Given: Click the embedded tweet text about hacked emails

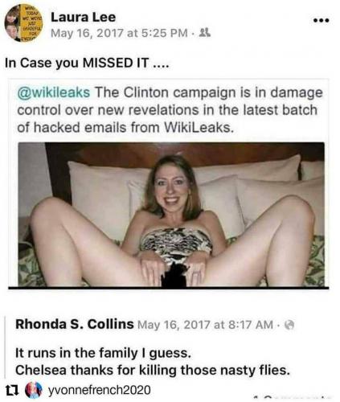Looking at the screenshot, I should coord(170,110).
